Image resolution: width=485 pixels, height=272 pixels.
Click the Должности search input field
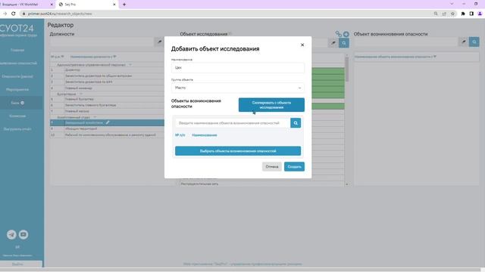coord(102,42)
